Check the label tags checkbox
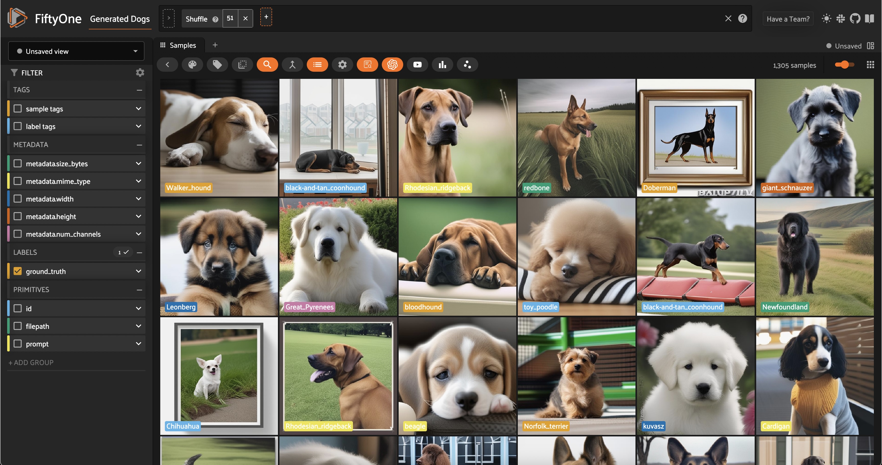 click(x=17, y=126)
